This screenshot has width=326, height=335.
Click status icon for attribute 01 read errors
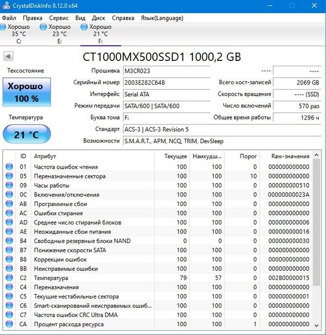[9, 167]
